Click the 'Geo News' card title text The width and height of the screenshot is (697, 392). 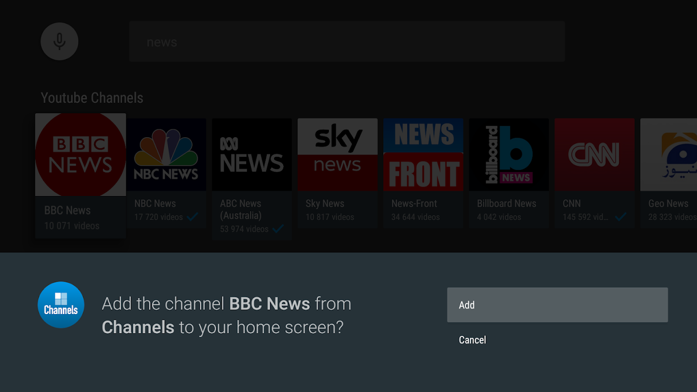tap(669, 203)
